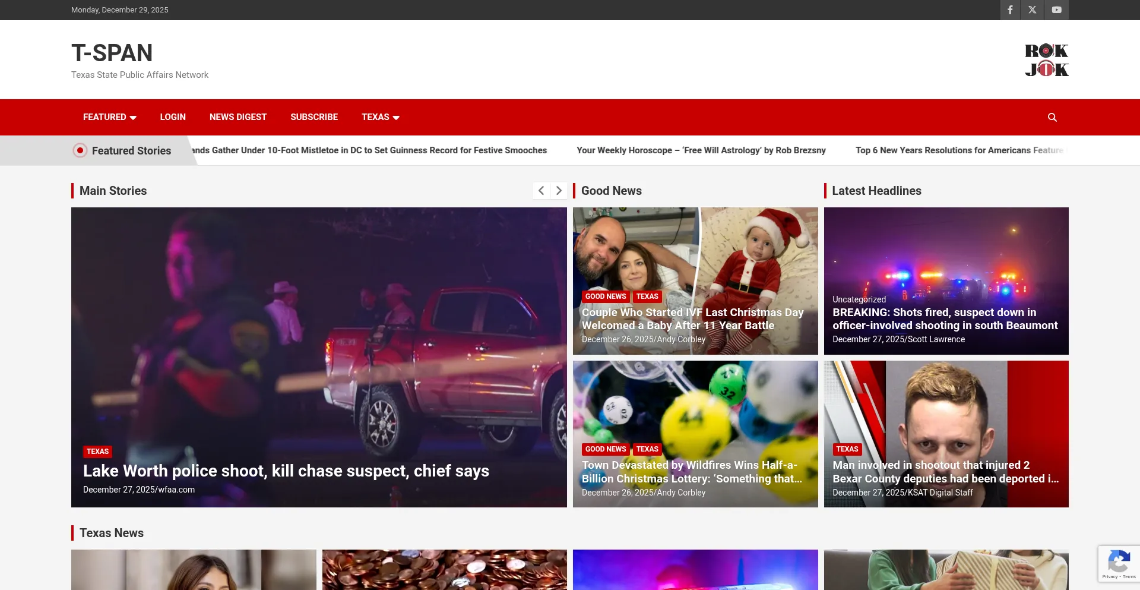The height and width of the screenshot is (590, 1140).
Task: Click the TEXAS tag on the main story
Action: point(97,452)
